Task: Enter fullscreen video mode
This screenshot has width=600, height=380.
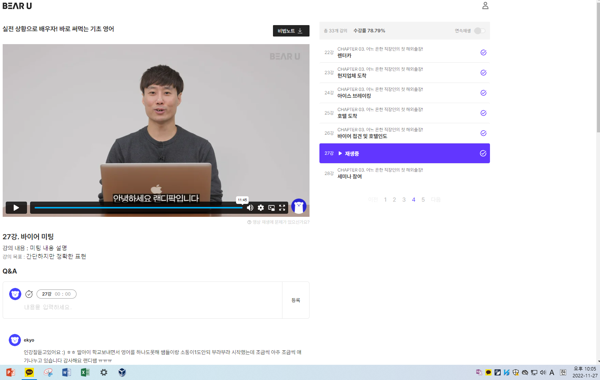Action: point(282,208)
